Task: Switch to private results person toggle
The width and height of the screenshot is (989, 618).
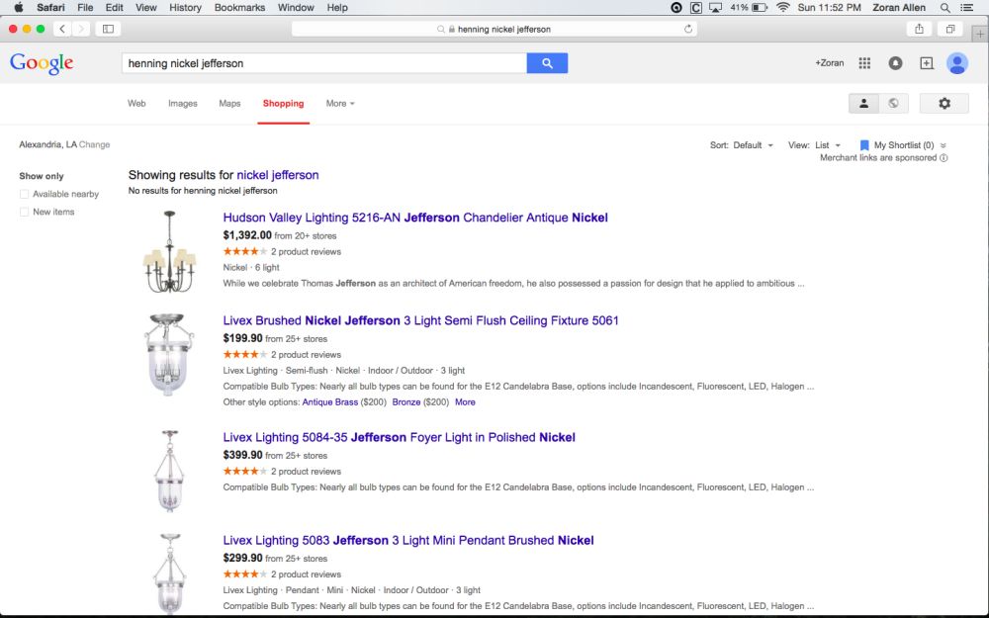Action: pos(863,104)
